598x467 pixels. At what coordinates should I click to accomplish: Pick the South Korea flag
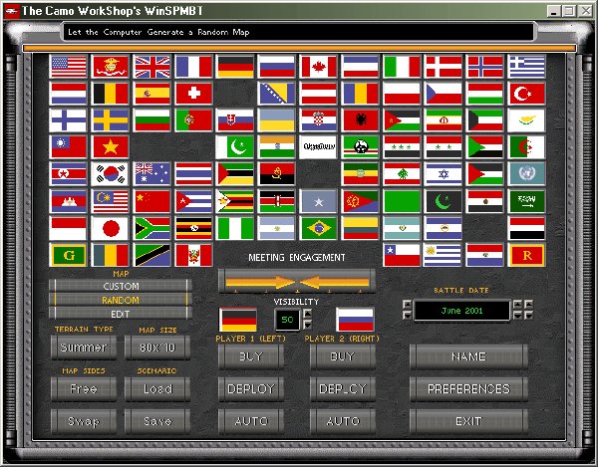pos(111,174)
